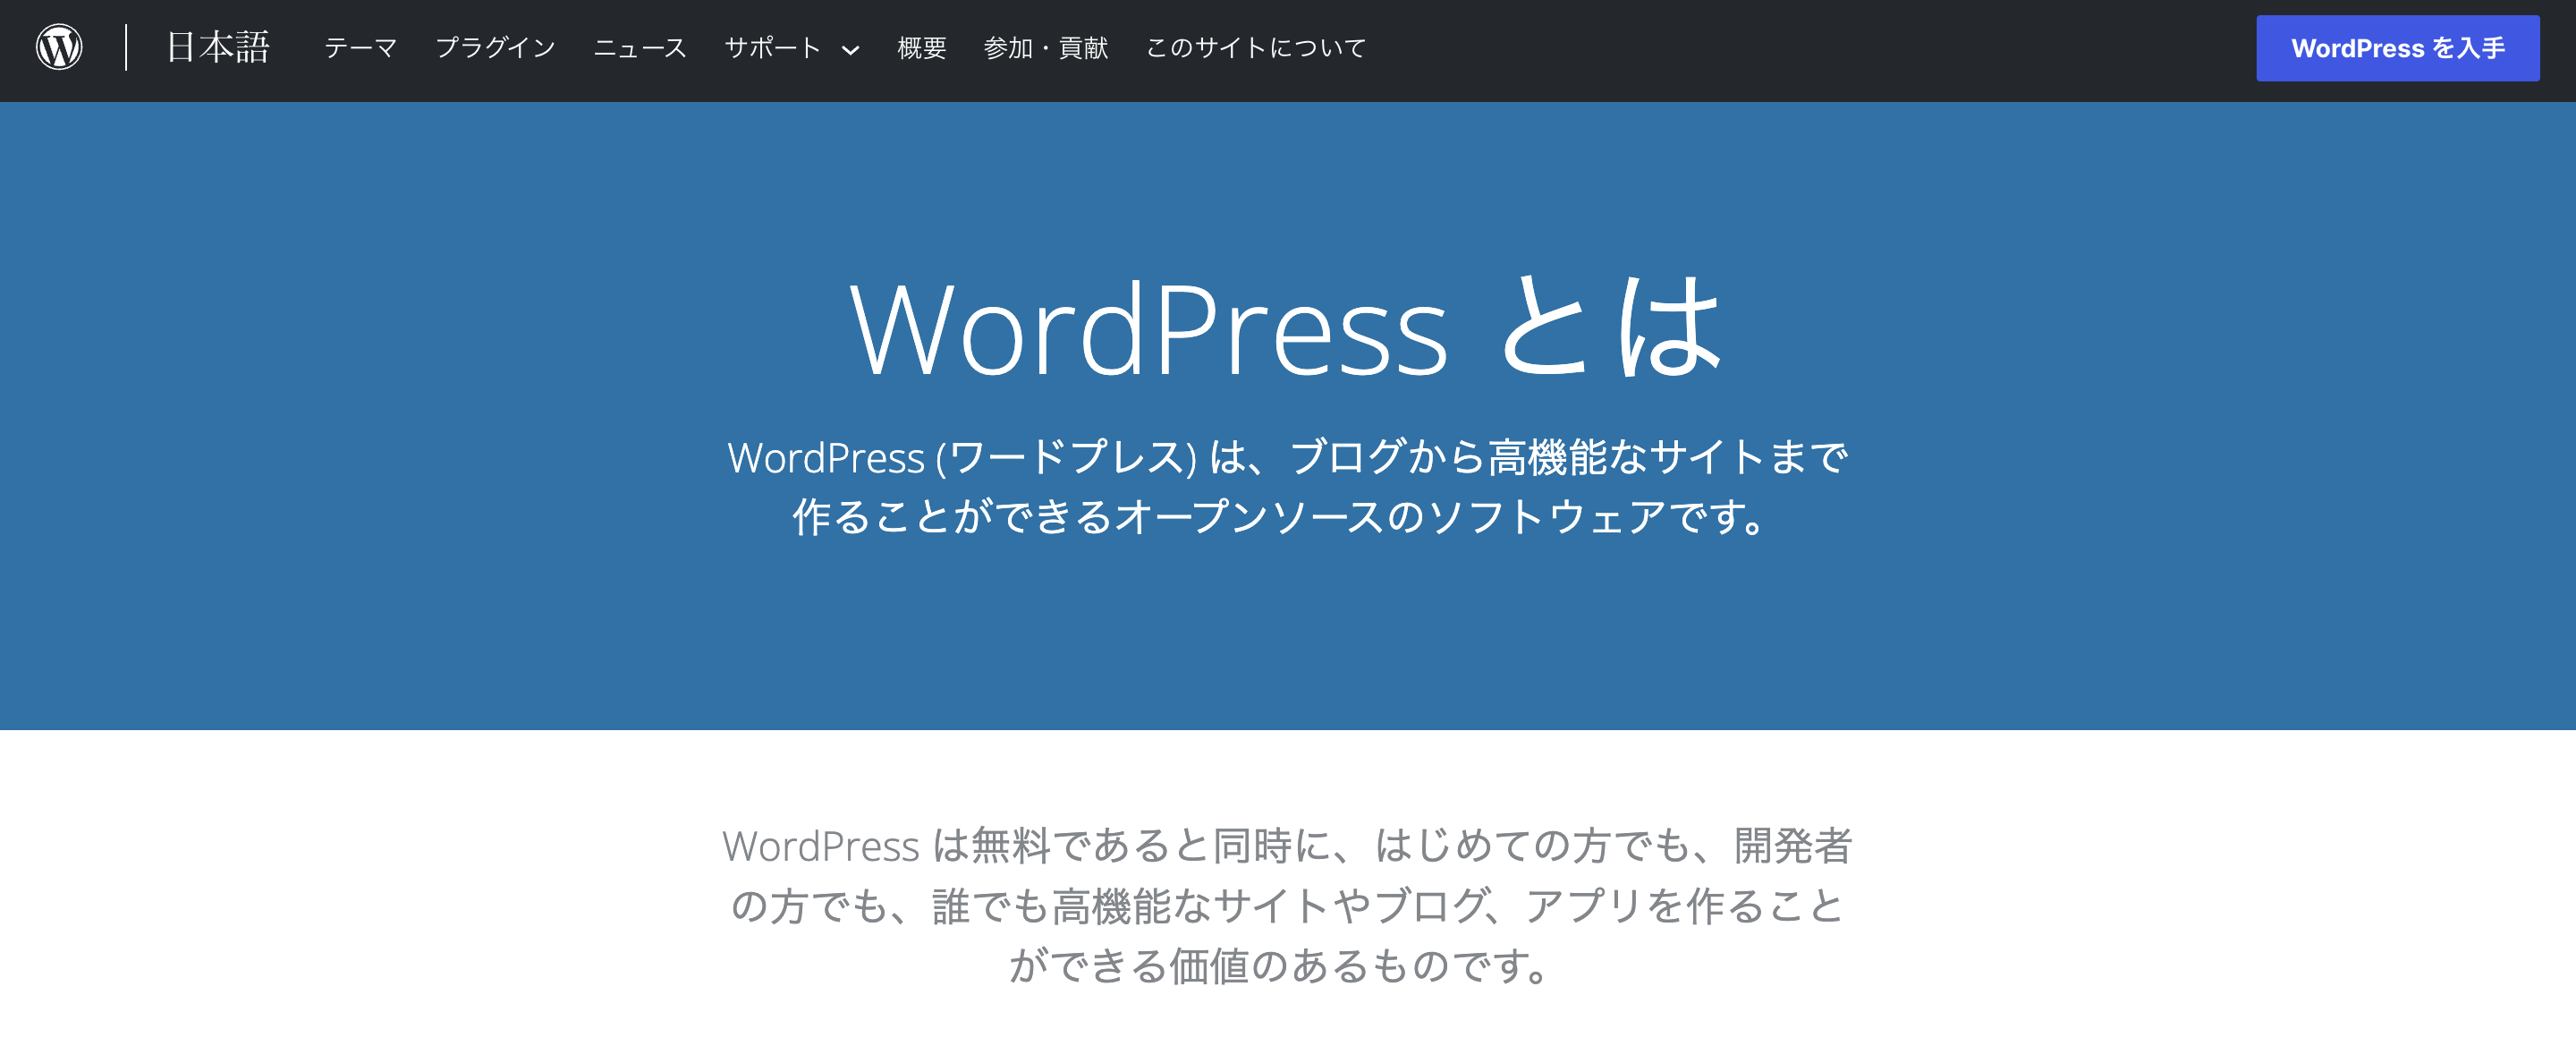Viewport: 2576px width, 1063px height.
Task: Select the サポート menu item
Action: tap(772, 48)
